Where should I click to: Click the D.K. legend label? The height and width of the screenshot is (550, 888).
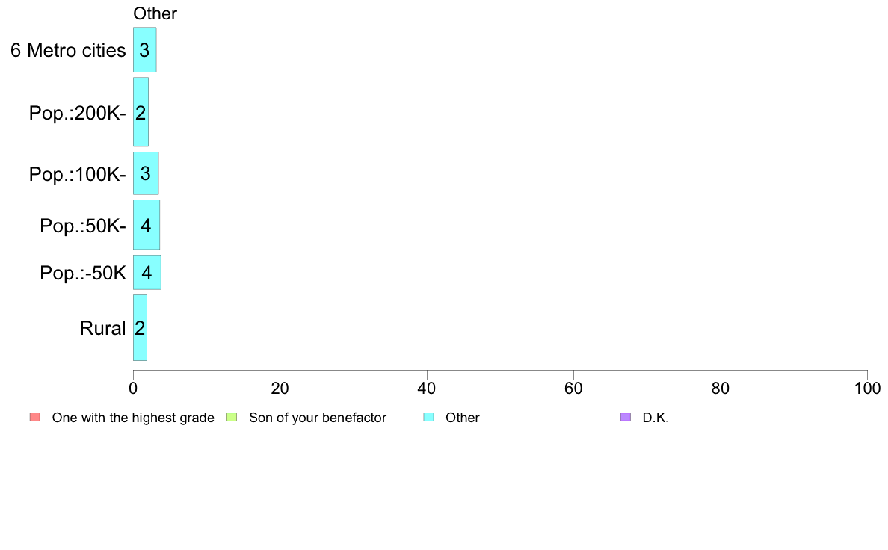click(656, 418)
